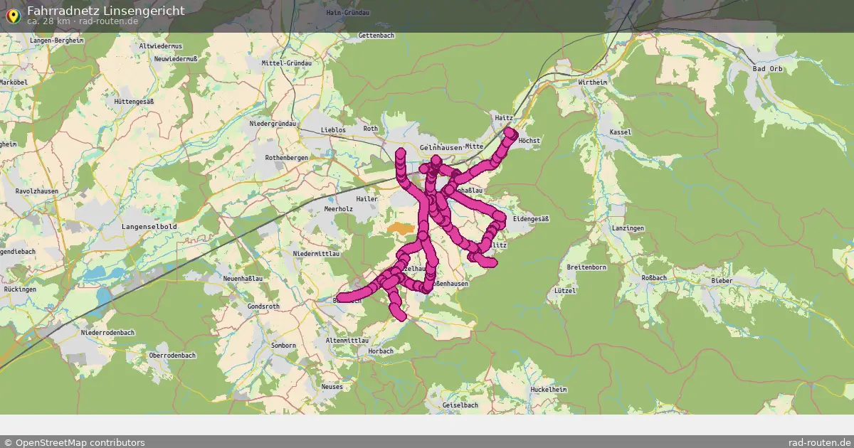
Task: Click the Lützel place label
Action: [564, 292]
